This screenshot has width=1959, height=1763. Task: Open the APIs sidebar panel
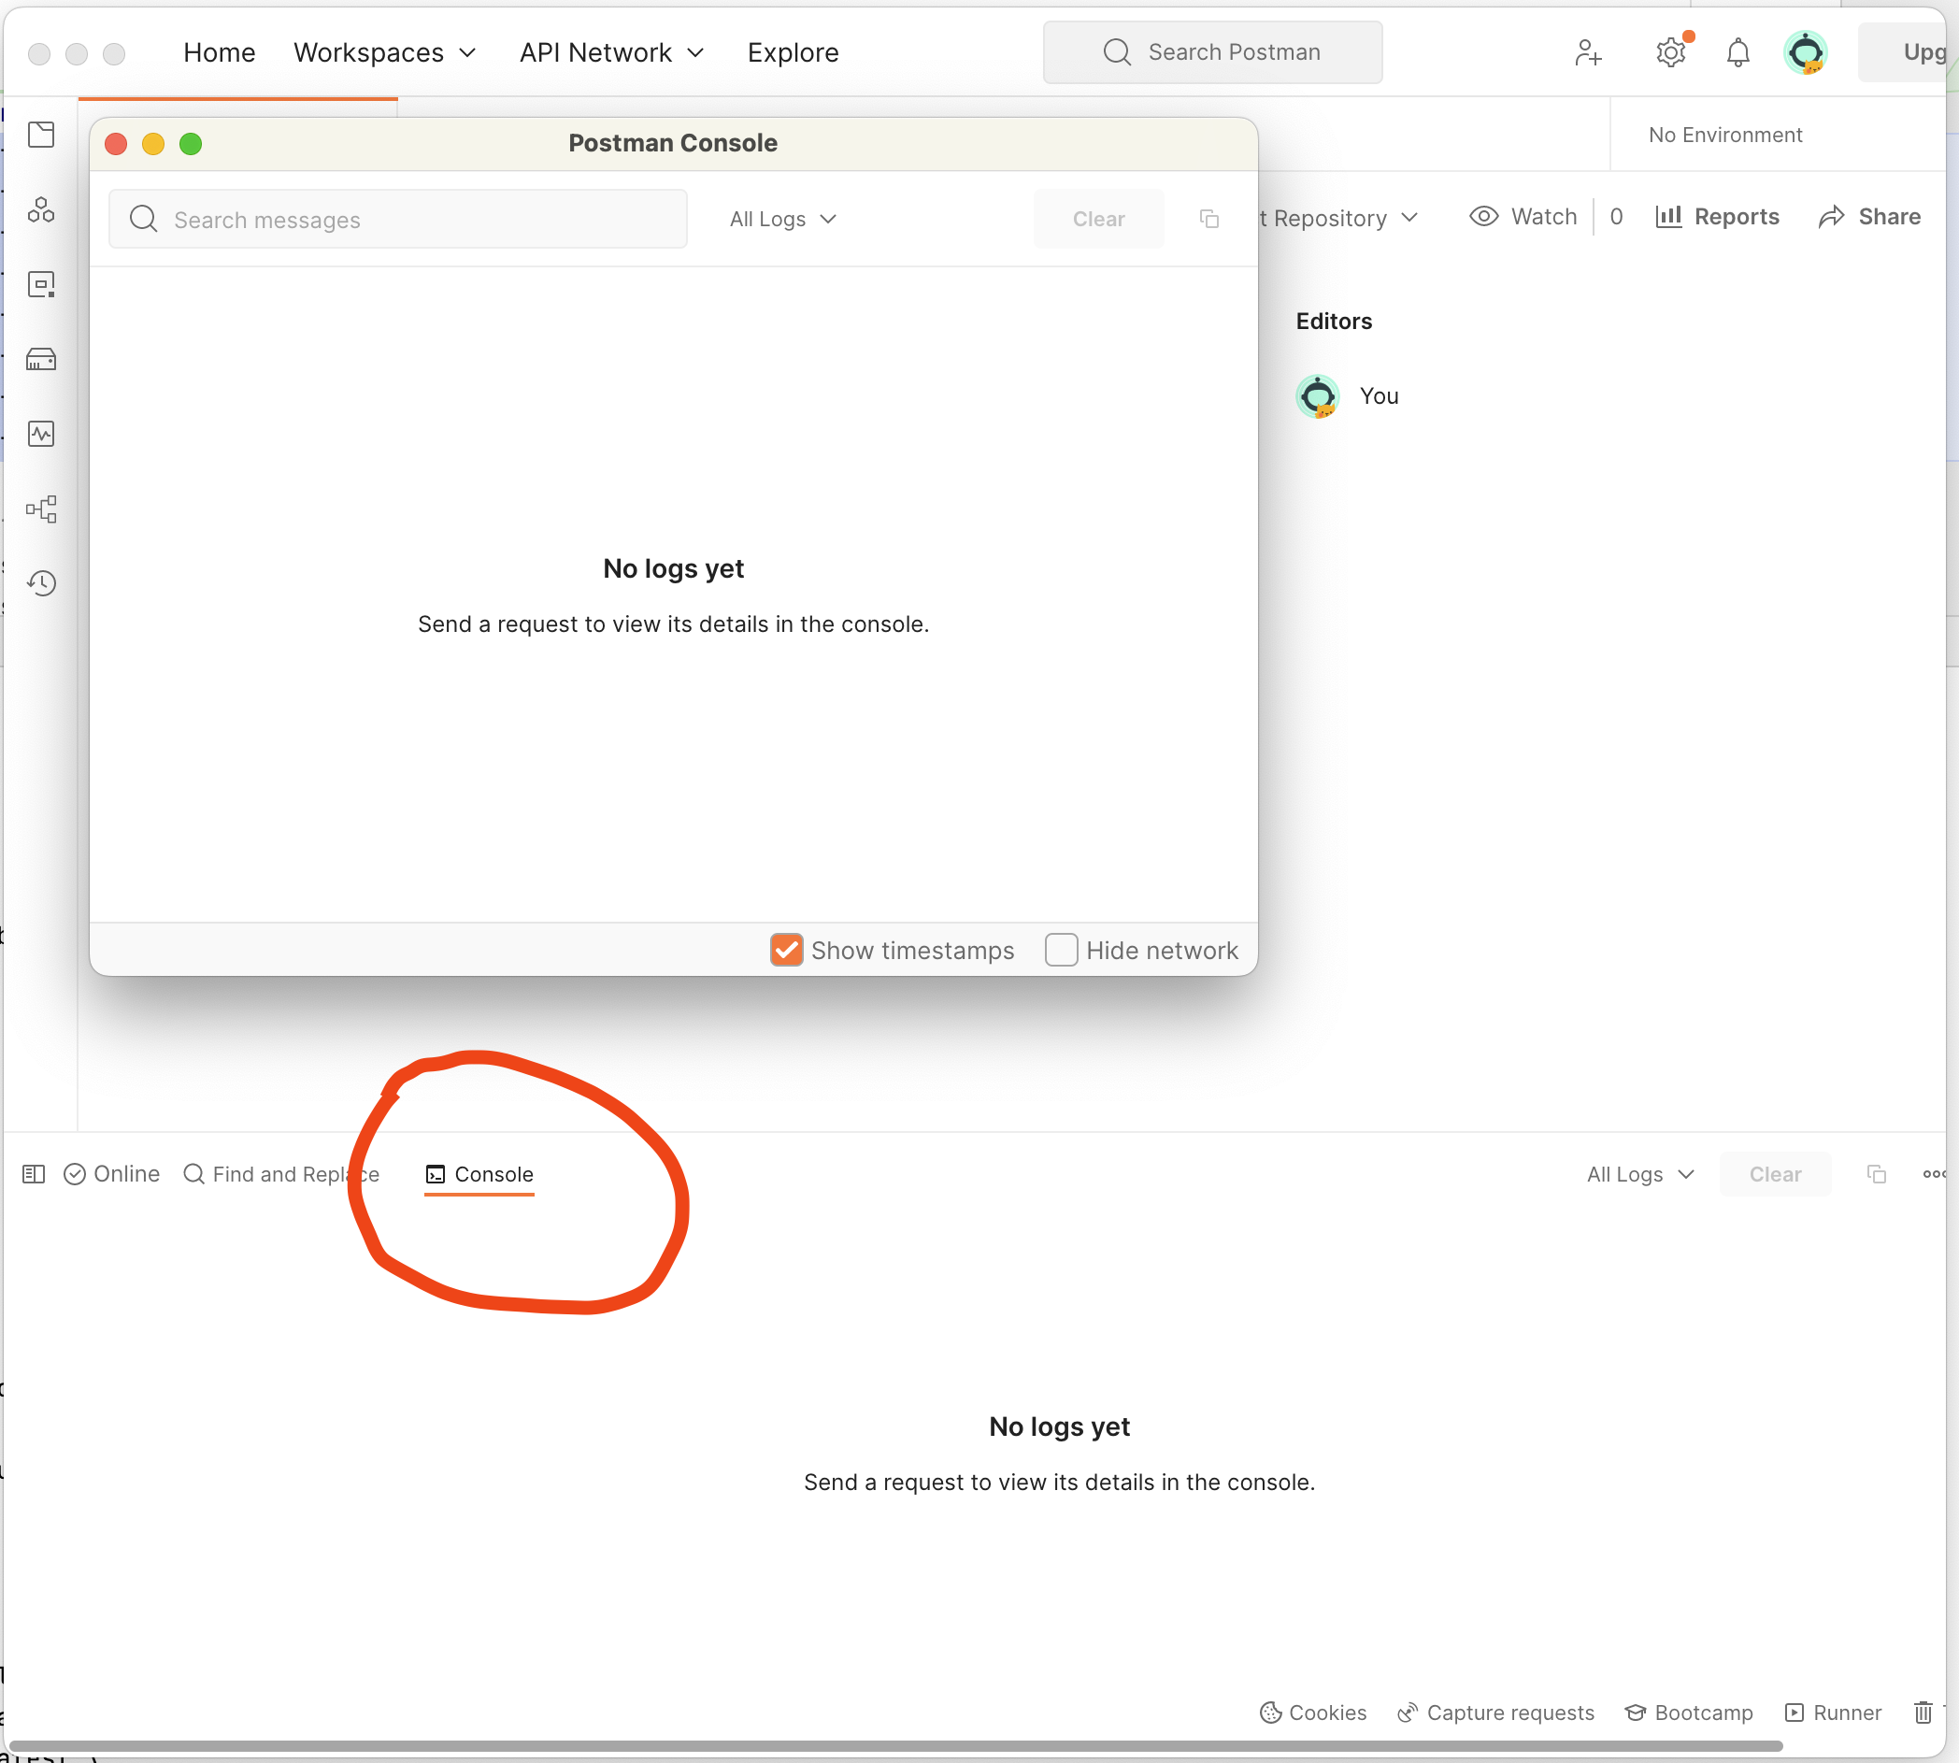pos(42,209)
